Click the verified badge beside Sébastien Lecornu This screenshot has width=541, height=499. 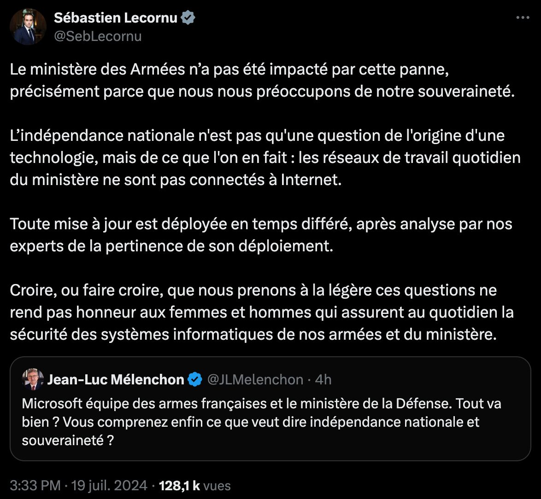pyautogui.click(x=189, y=18)
